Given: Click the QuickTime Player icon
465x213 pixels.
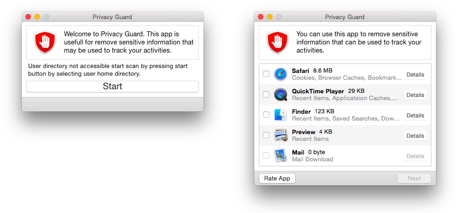Looking at the screenshot, I should tap(281, 95).
